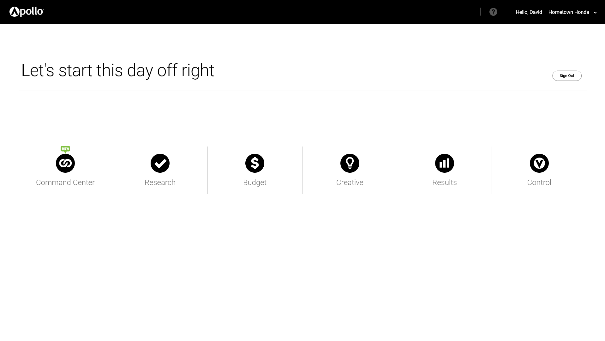The image size is (605, 341).
Task: Go to the Research section label
Action: click(x=160, y=182)
